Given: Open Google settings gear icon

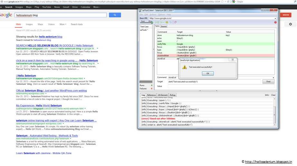Looking at the screenshot, I should pos(290,24).
